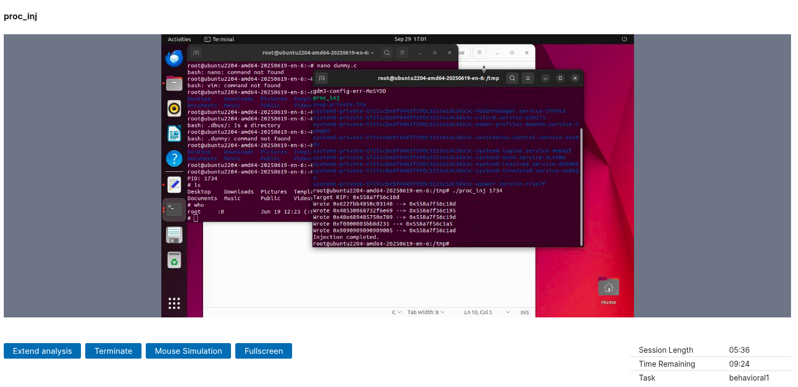Switch to Text Editor in the dock
798x387 pixels.
click(174, 184)
